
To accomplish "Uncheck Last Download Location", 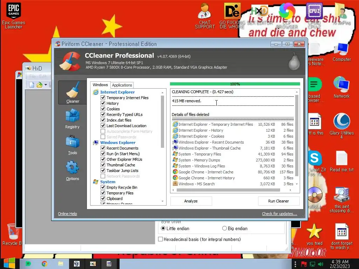I will 103,126.
